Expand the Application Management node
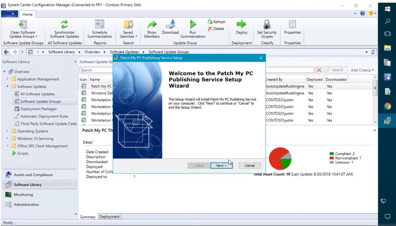 click(8, 79)
